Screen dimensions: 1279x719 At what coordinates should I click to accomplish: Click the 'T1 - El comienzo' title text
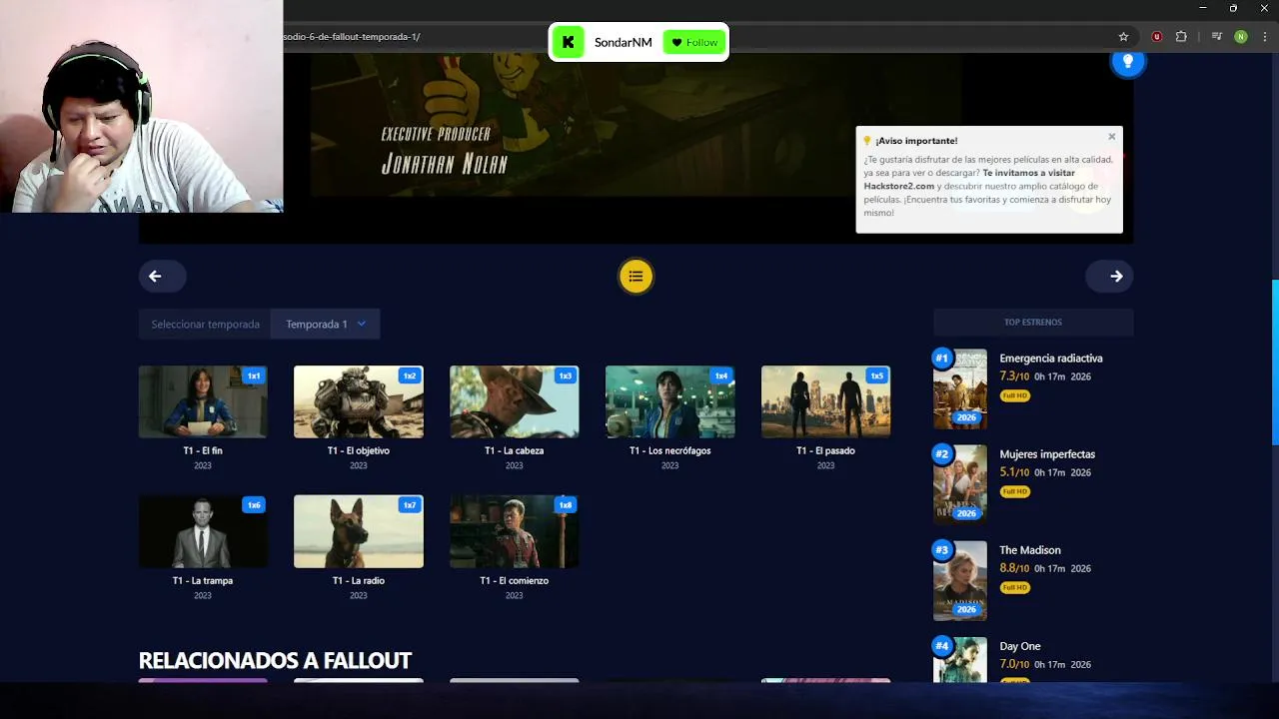(515, 580)
